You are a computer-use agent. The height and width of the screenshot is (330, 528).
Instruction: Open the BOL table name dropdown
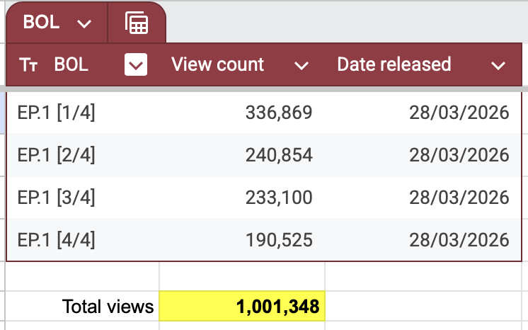(84, 23)
